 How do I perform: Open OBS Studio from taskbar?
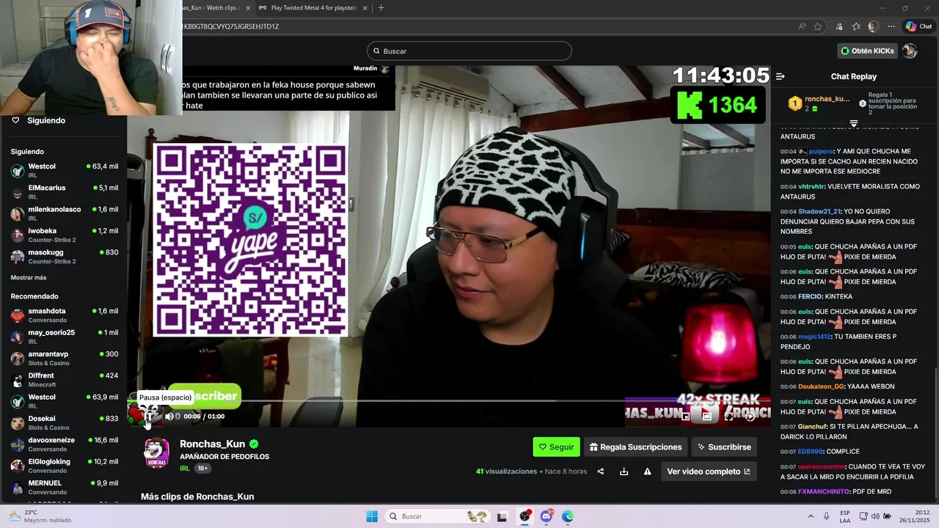coord(525,516)
